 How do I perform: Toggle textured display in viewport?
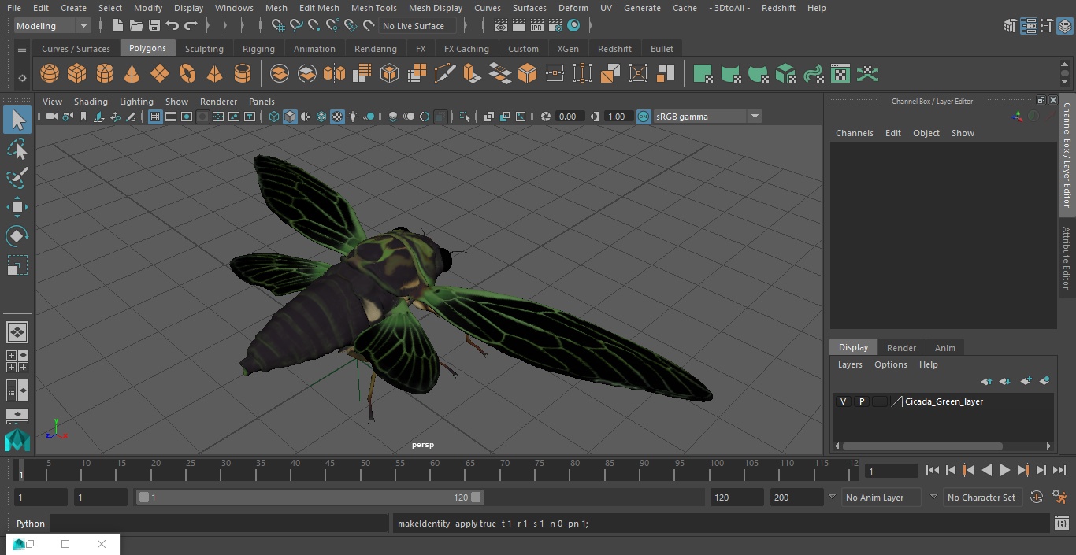point(337,117)
